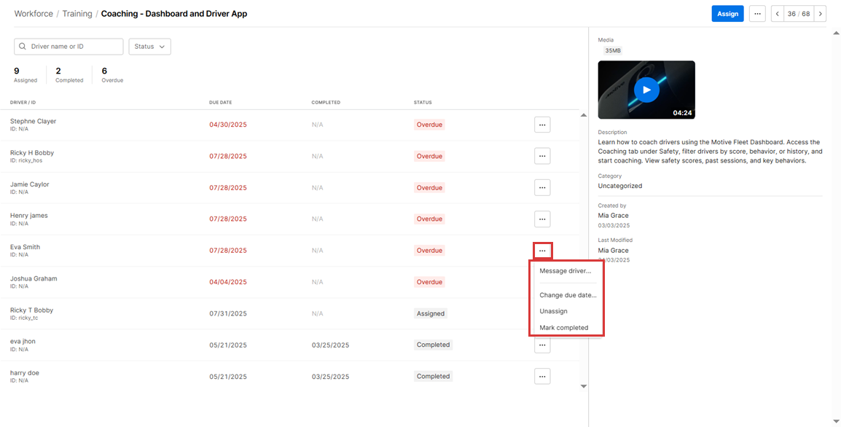Open actions menu for harry doe
841x427 pixels.
click(x=541, y=377)
